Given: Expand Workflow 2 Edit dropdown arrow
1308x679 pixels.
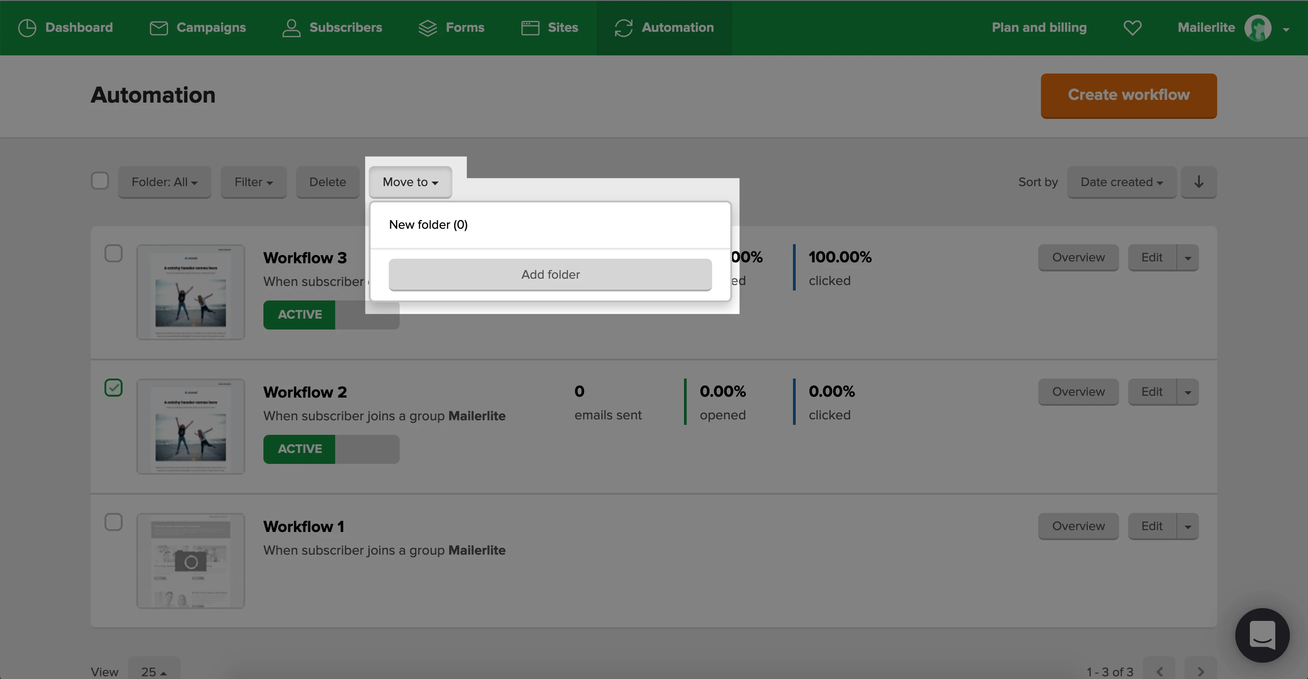Looking at the screenshot, I should [x=1188, y=392].
